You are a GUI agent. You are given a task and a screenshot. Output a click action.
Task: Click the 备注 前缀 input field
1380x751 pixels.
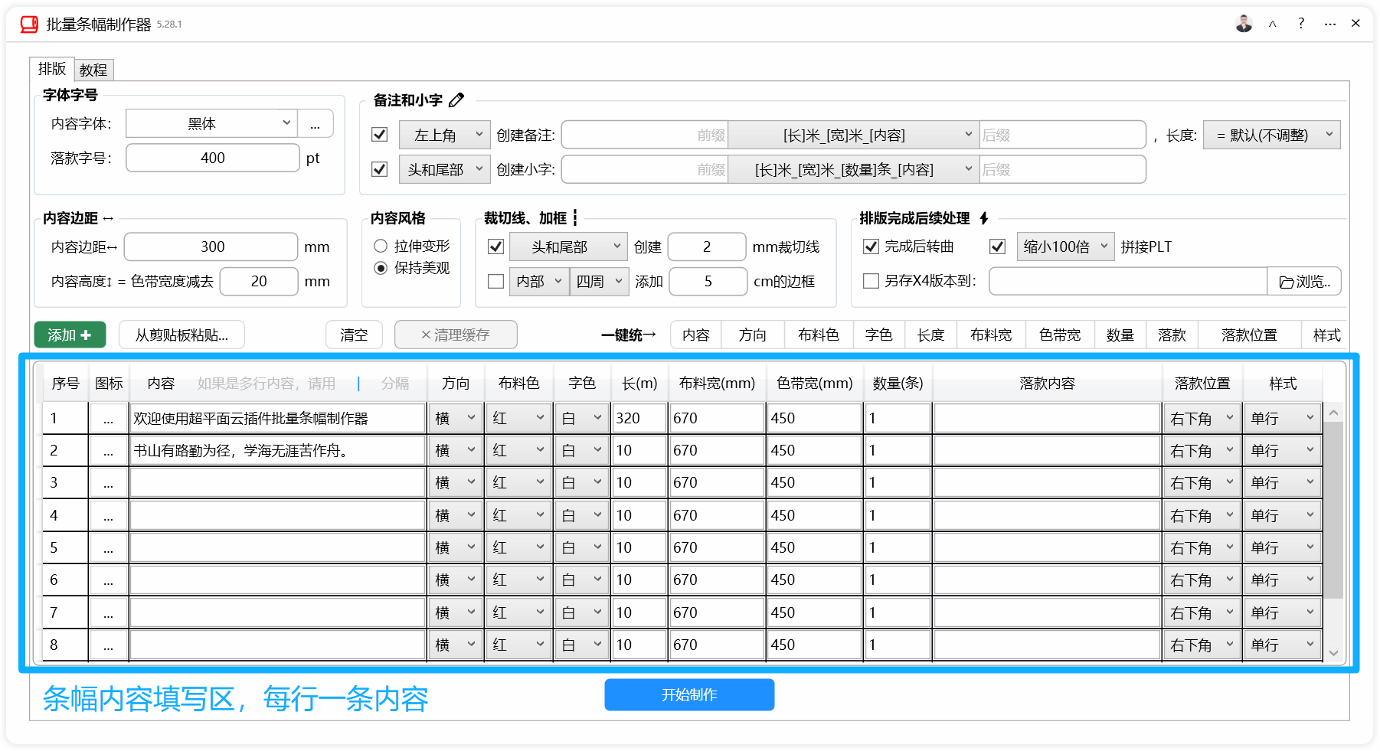[645, 135]
